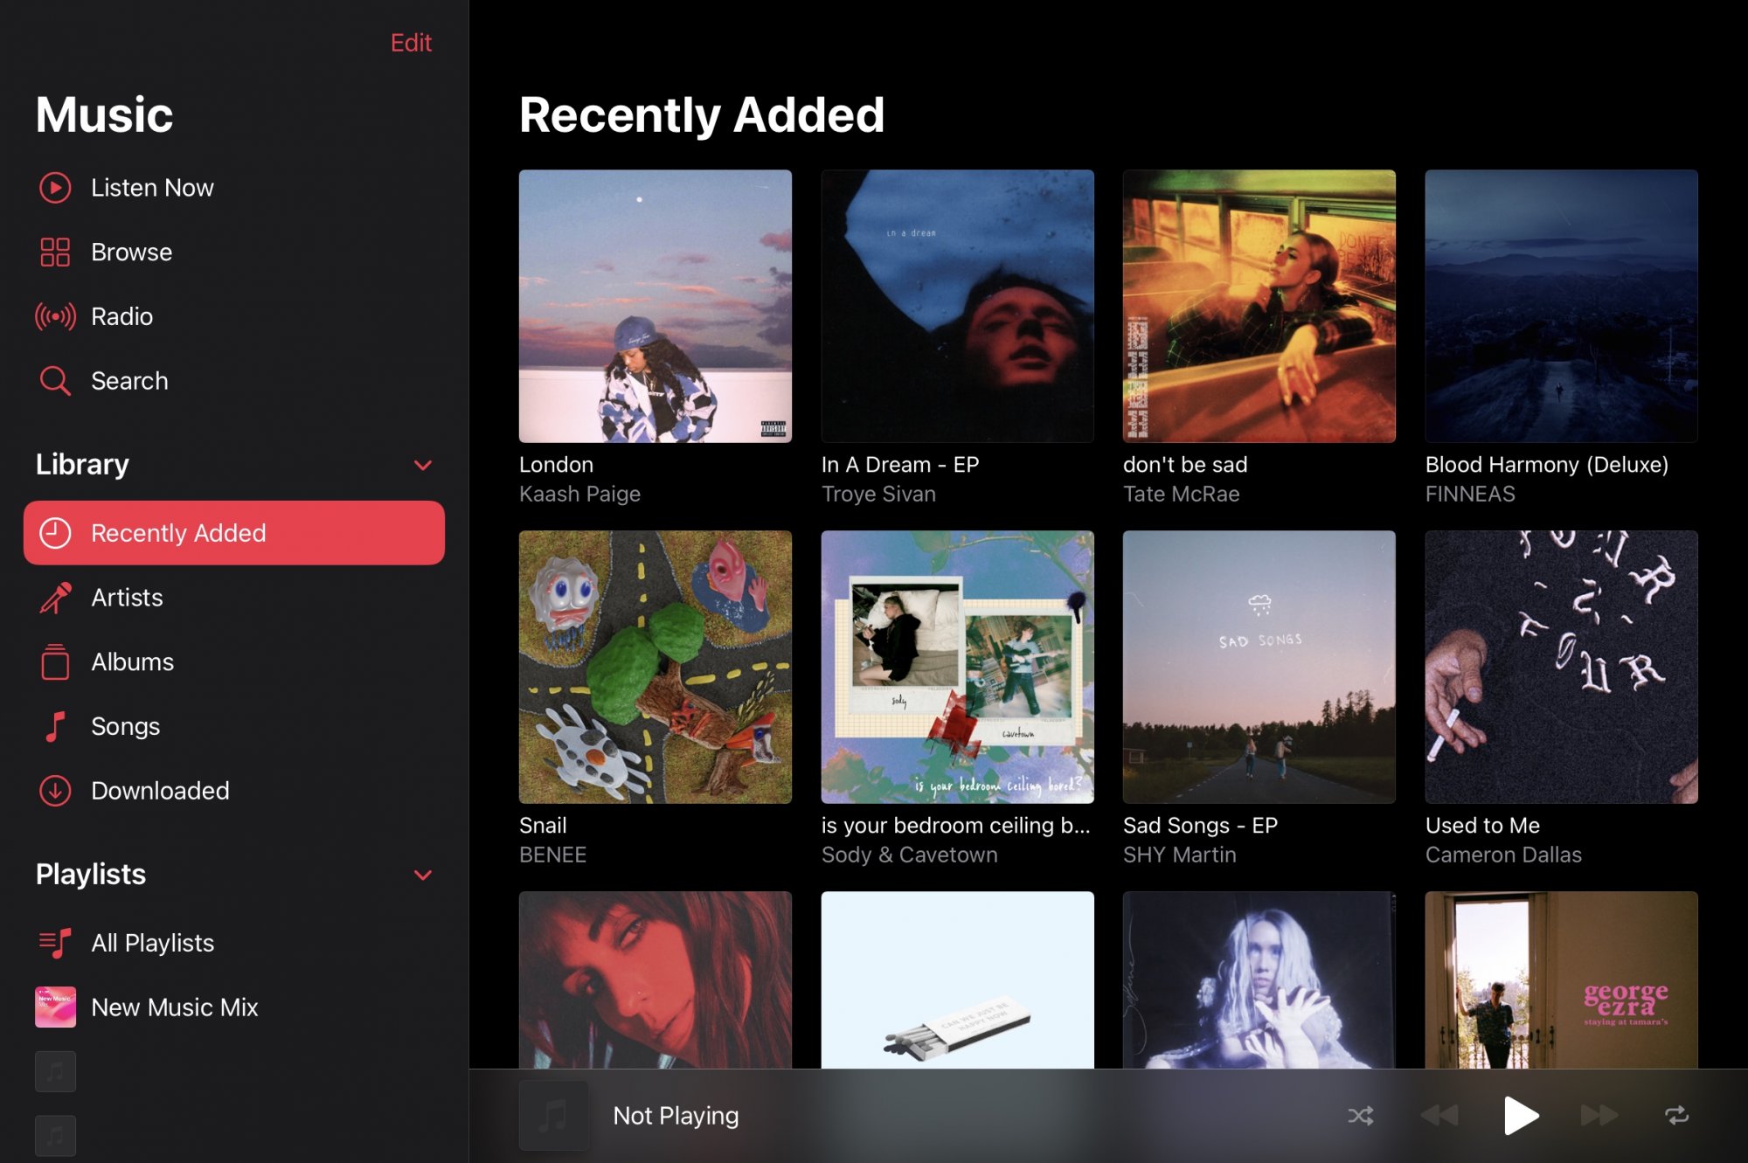
Task: Click the Used to Me title
Action: click(x=1482, y=826)
